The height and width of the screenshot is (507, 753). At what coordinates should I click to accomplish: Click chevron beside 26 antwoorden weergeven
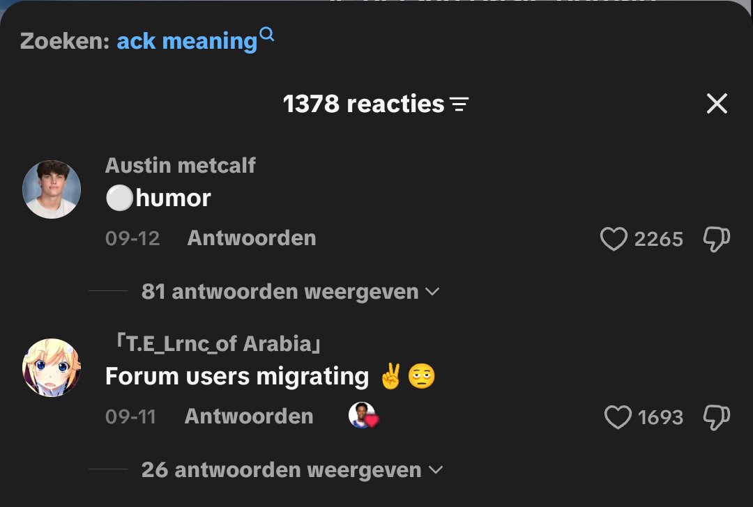point(436,470)
